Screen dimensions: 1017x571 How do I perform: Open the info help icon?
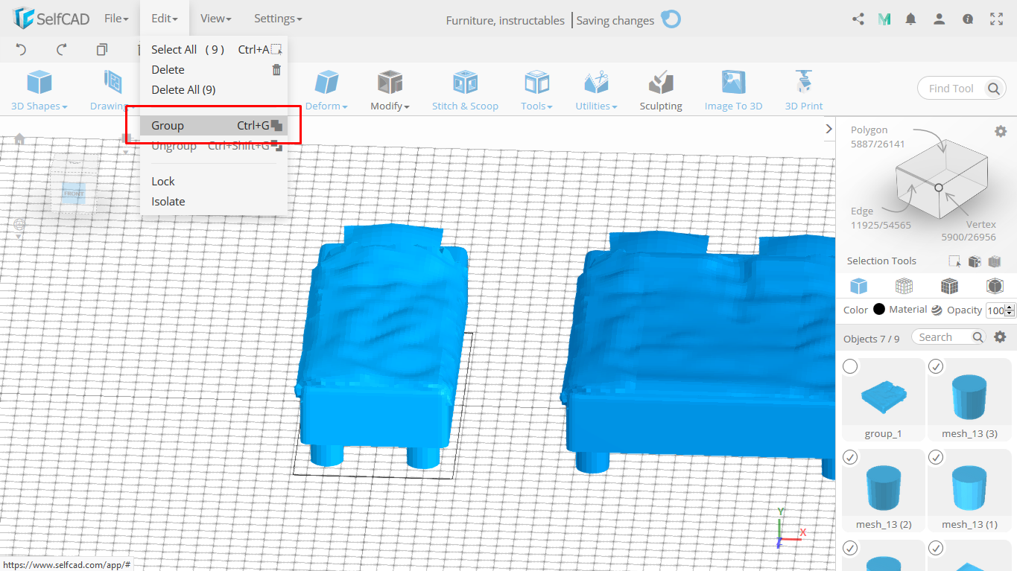[968, 19]
